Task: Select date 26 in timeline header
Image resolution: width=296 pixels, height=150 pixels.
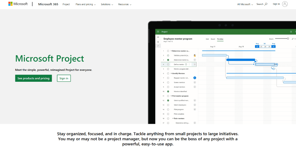Action: (x=273, y=46)
